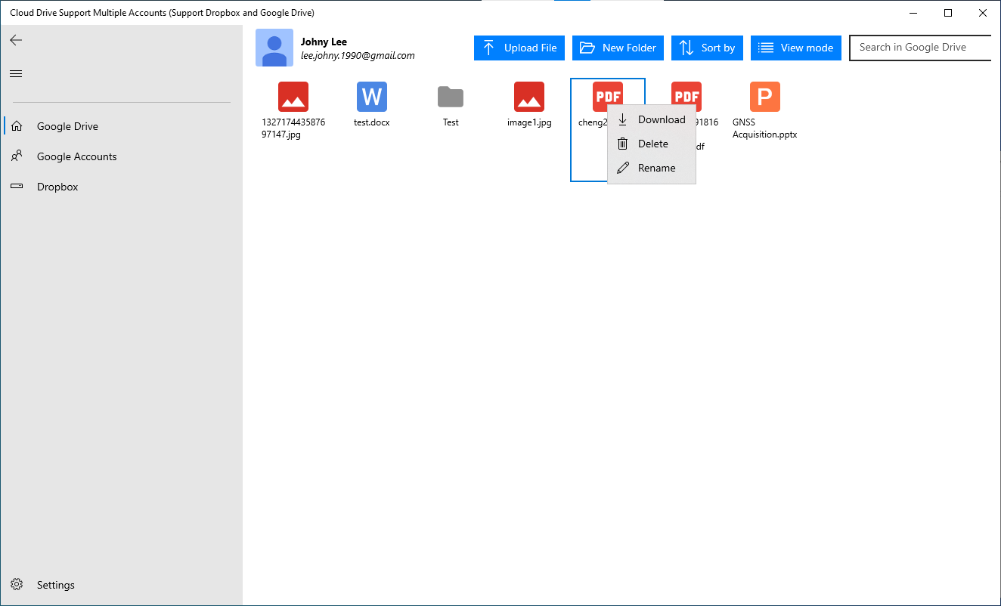1001x606 pixels.
Task: Click the 132717443587697147.jpg file name
Action: tap(293, 128)
